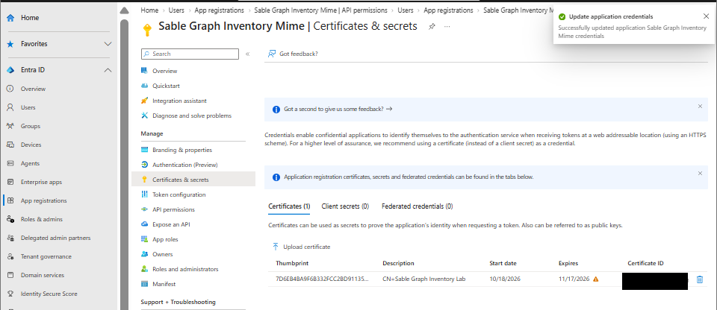Open Roles and administrators
The width and height of the screenshot is (717, 310).
click(x=185, y=269)
